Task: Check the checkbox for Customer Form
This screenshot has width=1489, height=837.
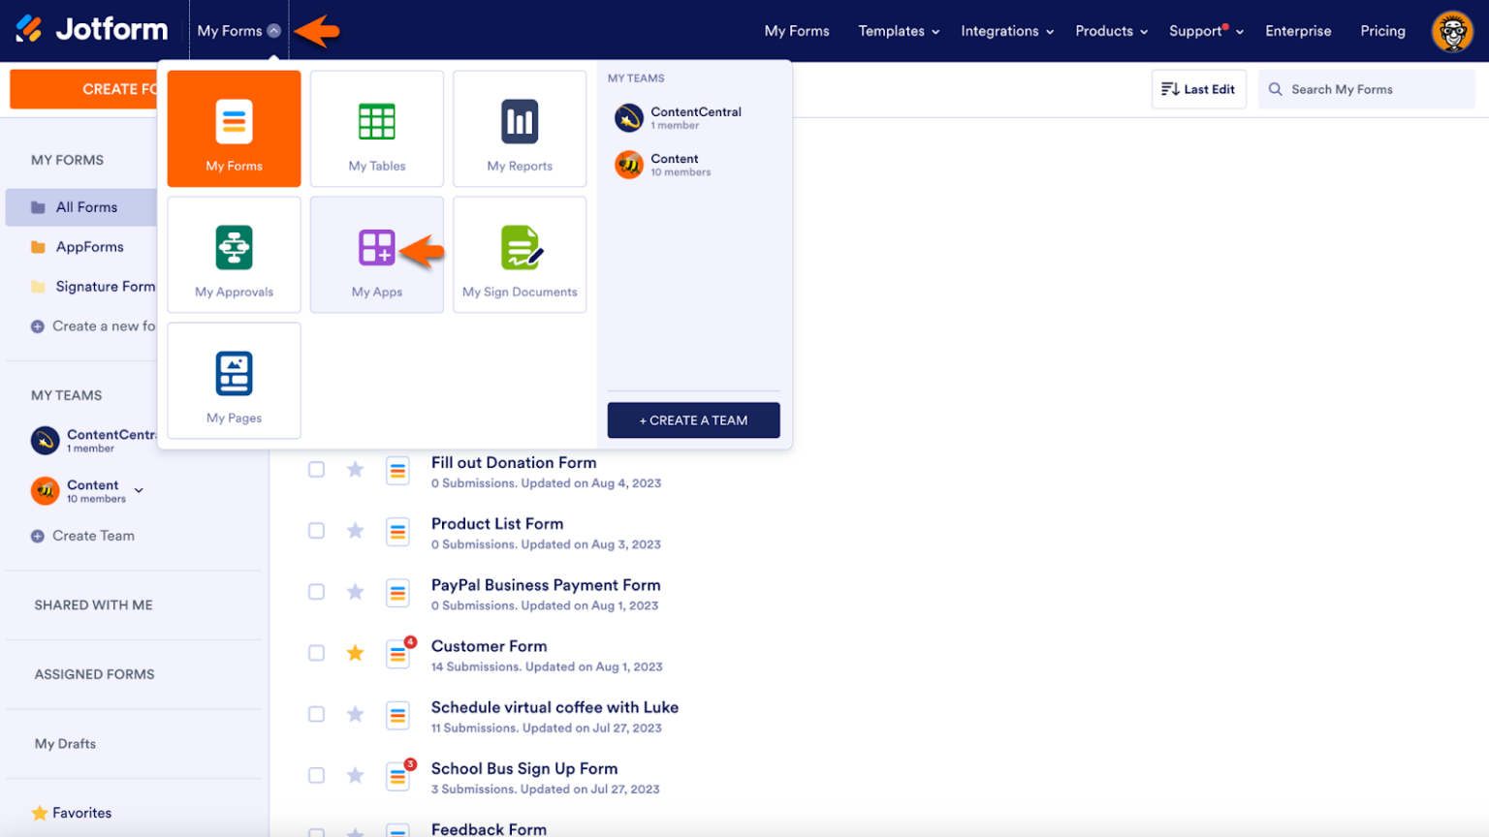Action: [x=316, y=653]
